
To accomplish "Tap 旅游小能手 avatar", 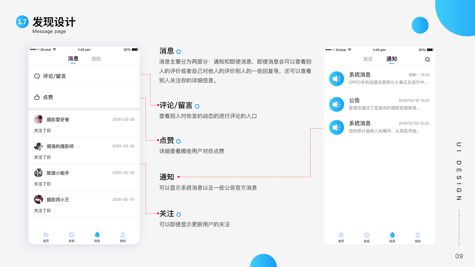I will tap(38, 173).
